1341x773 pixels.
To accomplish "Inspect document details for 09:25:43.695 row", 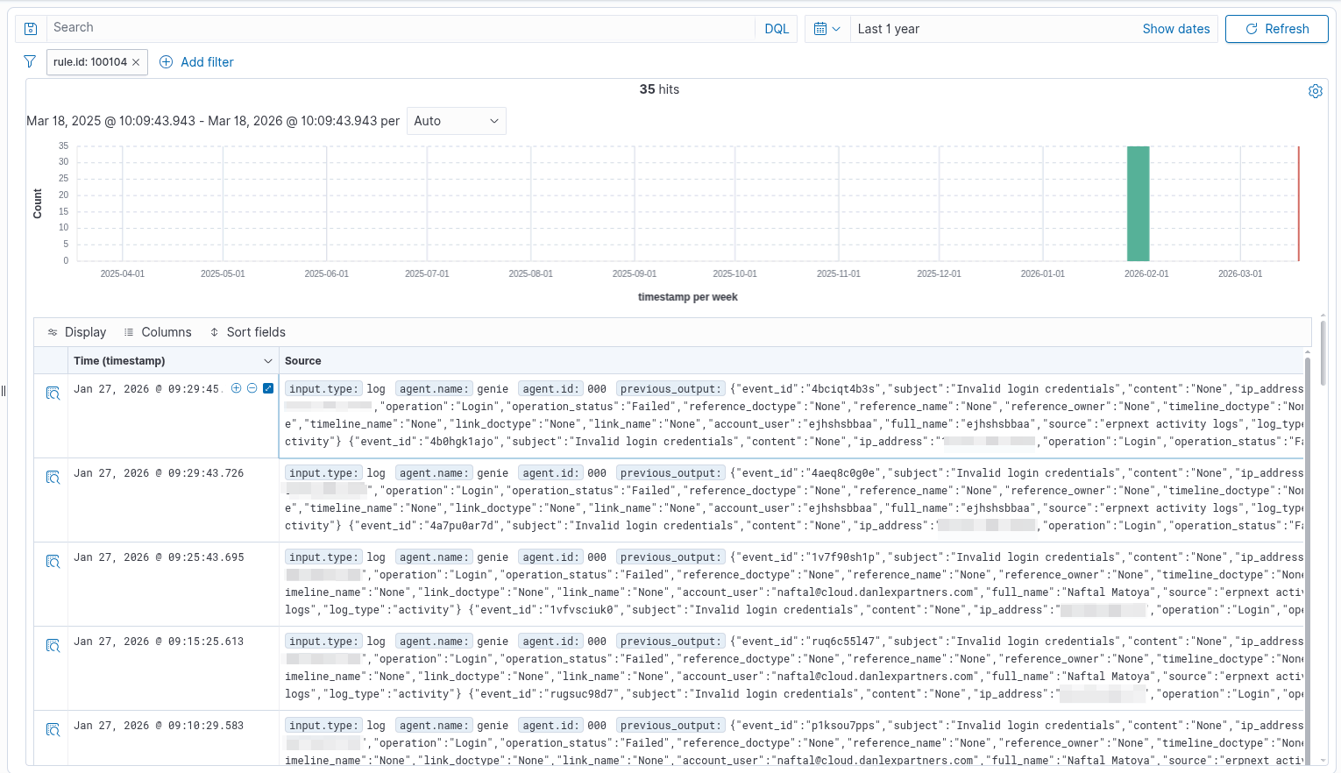I will pos(53,562).
